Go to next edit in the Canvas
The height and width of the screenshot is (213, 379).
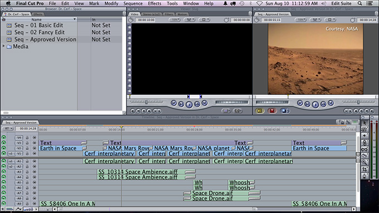[331, 103]
